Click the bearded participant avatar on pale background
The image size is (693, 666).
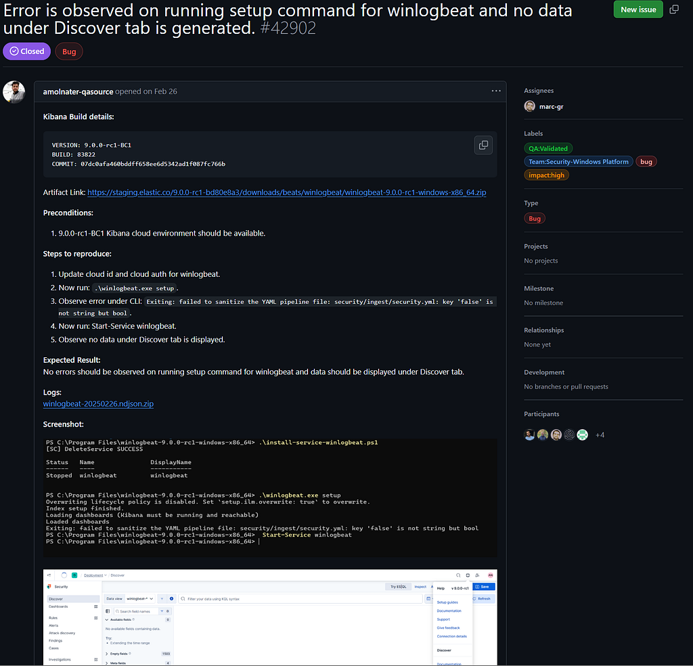pos(556,435)
